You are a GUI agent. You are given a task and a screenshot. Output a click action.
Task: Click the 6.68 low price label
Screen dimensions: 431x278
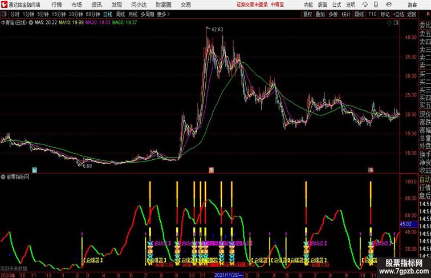87,166
